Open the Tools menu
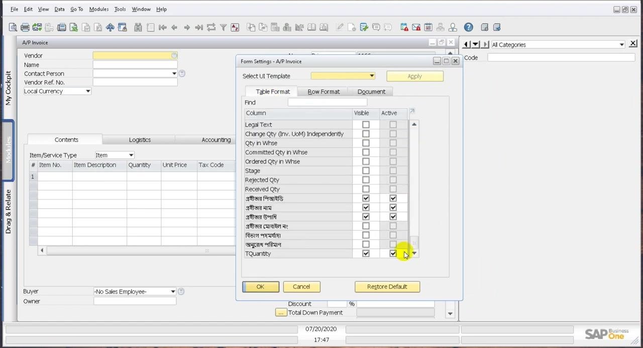The height and width of the screenshot is (348, 643). (x=120, y=9)
